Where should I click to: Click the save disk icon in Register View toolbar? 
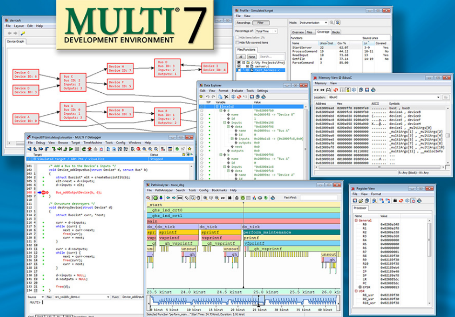pos(354,200)
